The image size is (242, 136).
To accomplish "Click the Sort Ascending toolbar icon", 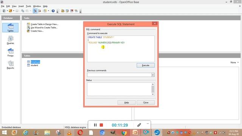I will point(35,11).
